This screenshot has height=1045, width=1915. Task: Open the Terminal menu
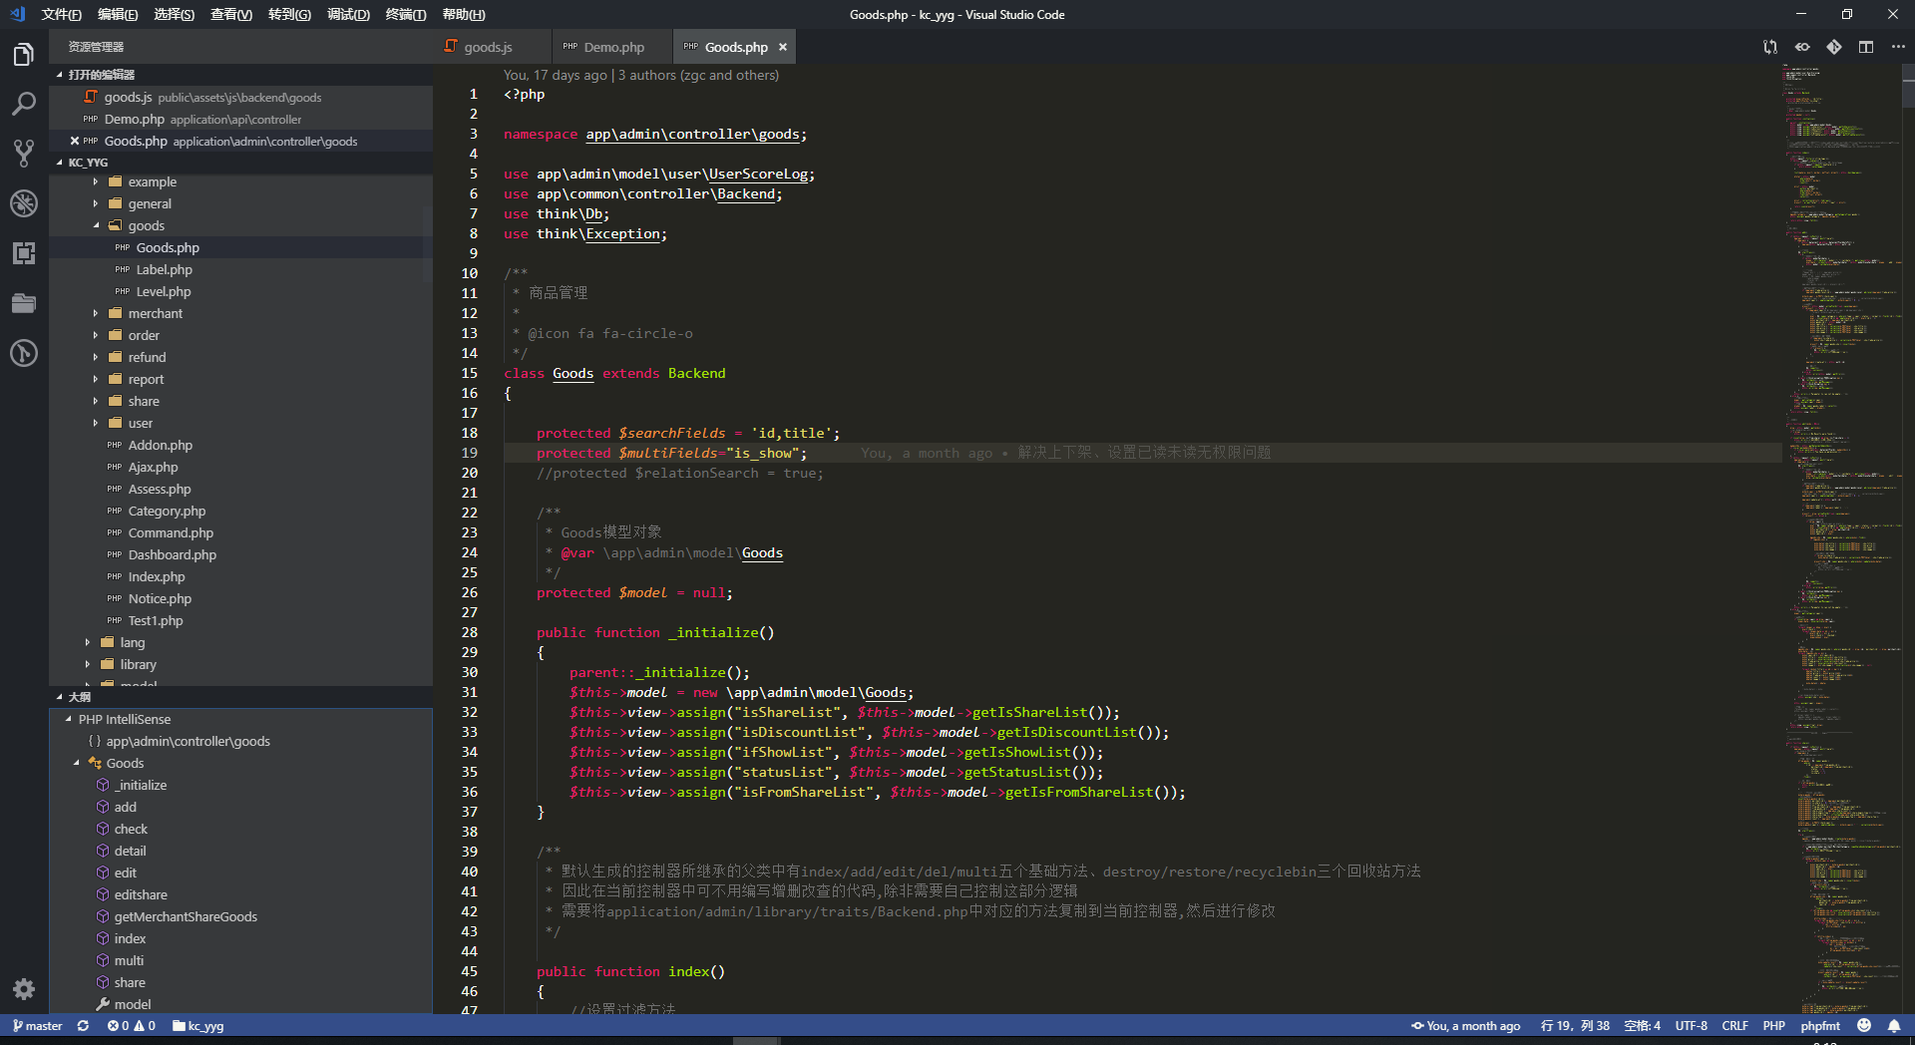click(406, 14)
